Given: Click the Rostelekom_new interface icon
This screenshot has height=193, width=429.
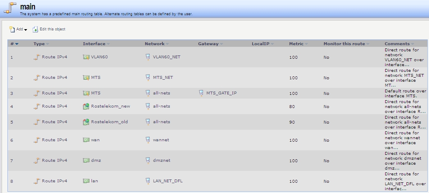Looking at the screenshot, I should [x=86, y=106].
